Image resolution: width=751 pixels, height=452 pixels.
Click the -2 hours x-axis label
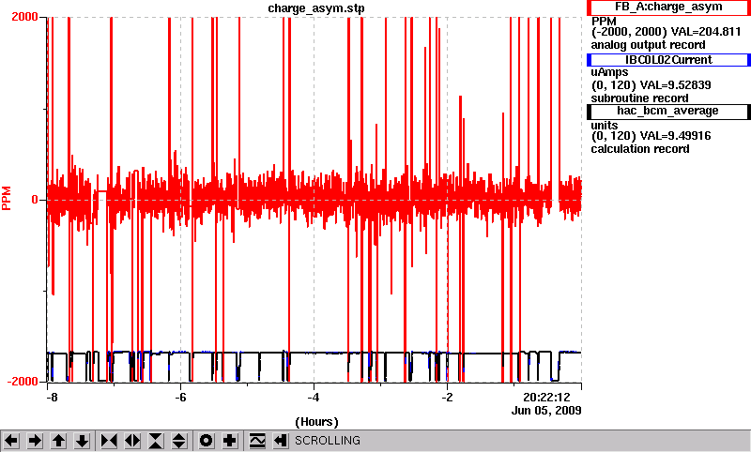click(x=447, y=398)
